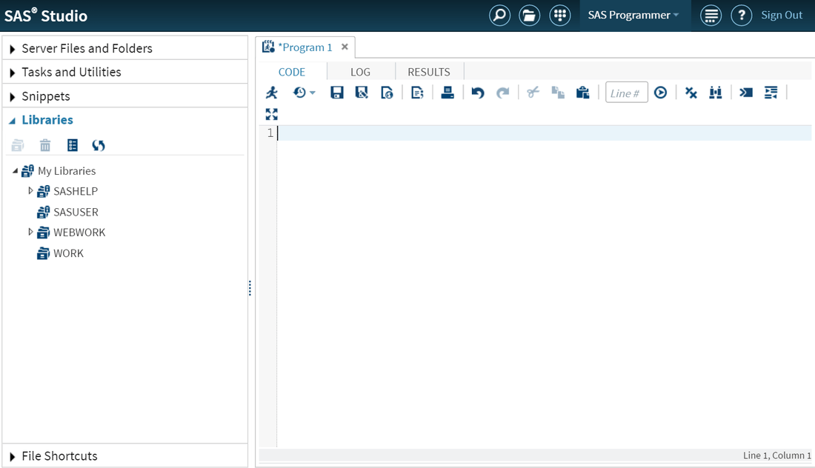Image resolution: width=815 pixels, height=468 pixels.
Task: Open the Help question mark icon
Action: 741,15
